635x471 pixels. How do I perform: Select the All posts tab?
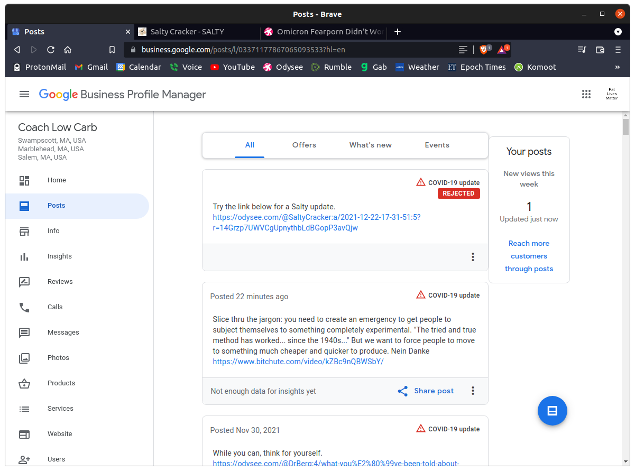point(250,145)
